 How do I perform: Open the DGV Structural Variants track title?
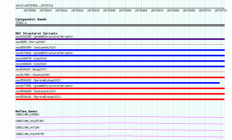click(x=36, y=33)
